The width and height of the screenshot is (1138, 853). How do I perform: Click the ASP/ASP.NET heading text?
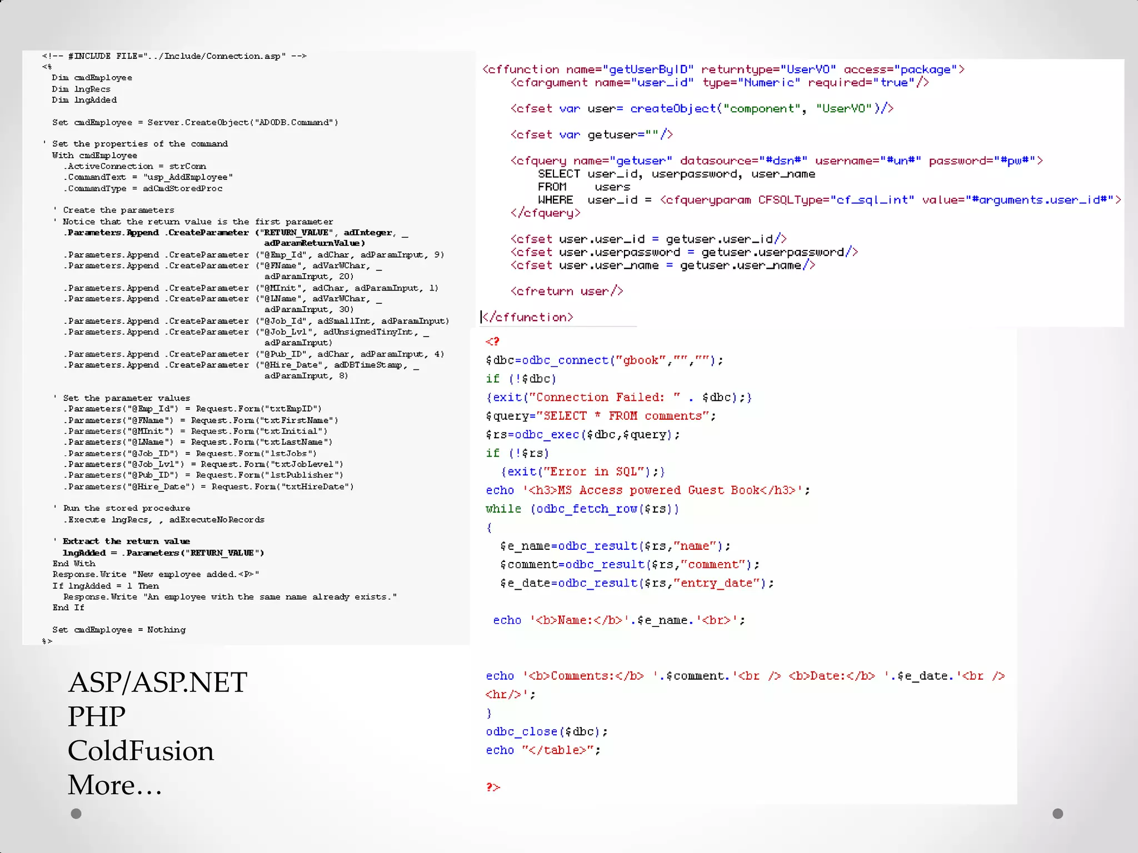157,683
